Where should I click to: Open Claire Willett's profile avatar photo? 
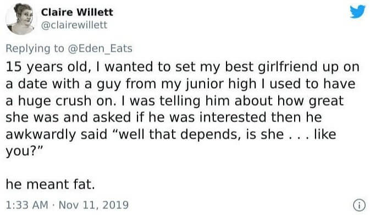pos(21,19)
